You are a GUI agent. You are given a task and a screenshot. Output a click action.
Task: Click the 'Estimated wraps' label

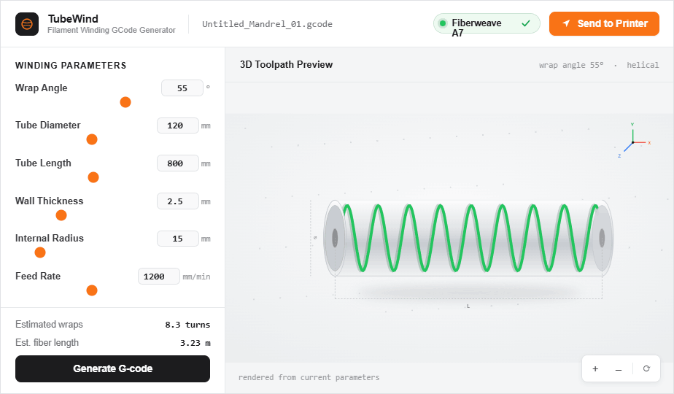pos(49,324)
